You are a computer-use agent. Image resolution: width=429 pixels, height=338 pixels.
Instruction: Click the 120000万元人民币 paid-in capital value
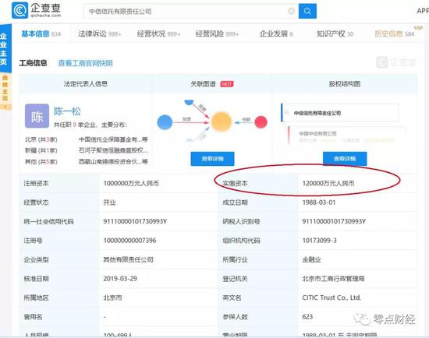coord(328,183)
